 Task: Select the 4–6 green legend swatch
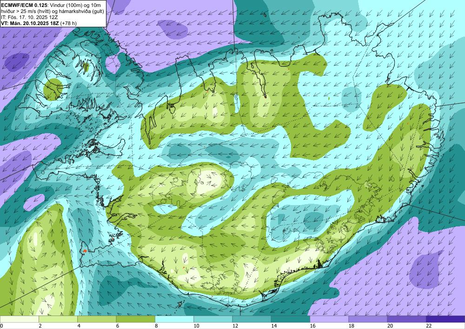[97, 319]
